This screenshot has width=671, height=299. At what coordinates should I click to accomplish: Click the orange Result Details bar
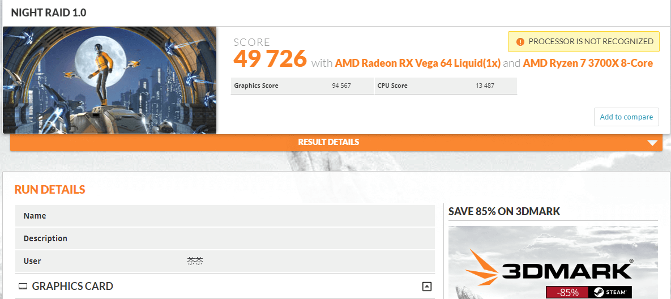pyautogui.click(x=336, y=142)
